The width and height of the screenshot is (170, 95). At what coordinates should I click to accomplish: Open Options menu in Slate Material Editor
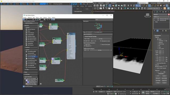tap(45, 18)
